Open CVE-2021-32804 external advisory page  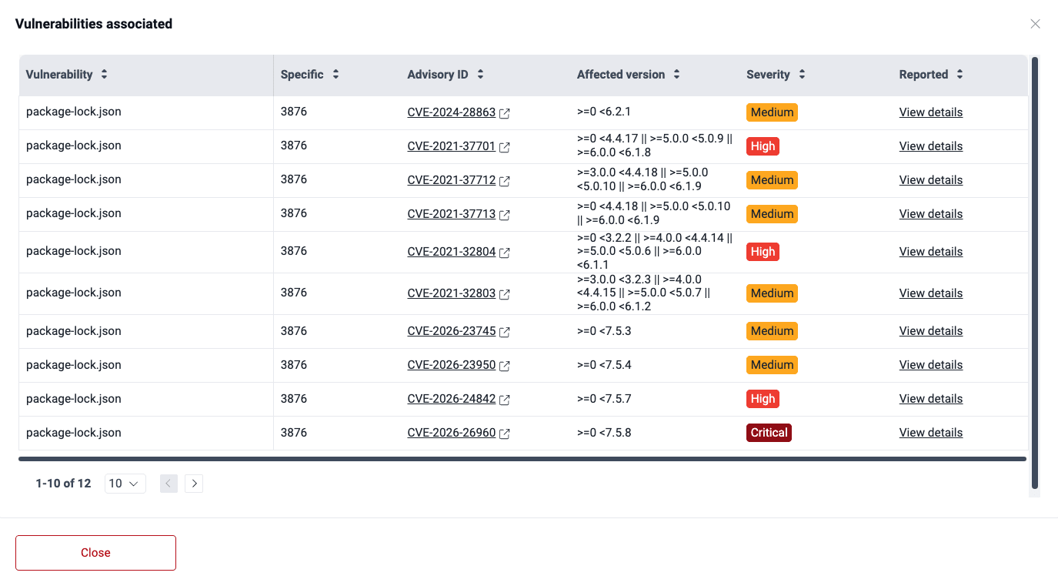(505, 252)
